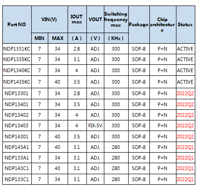Select the NDP14301 part number cell

[17, 137]
